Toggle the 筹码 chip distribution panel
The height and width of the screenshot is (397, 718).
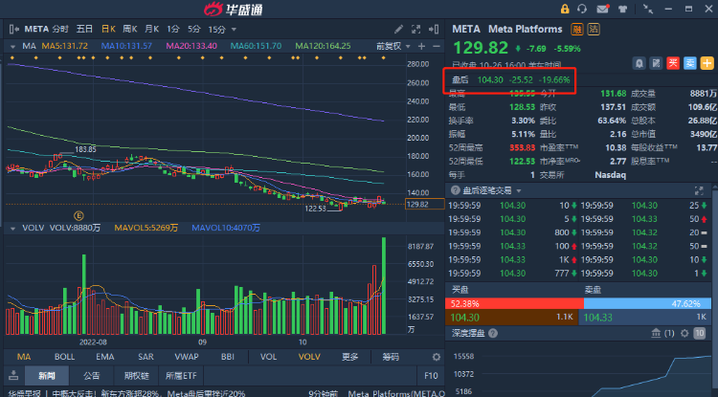point(391,357)
